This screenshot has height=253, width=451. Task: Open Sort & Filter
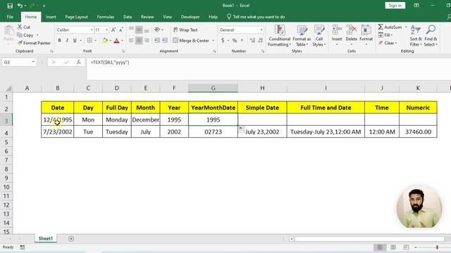pyautogui.click(x=416, y=36)
